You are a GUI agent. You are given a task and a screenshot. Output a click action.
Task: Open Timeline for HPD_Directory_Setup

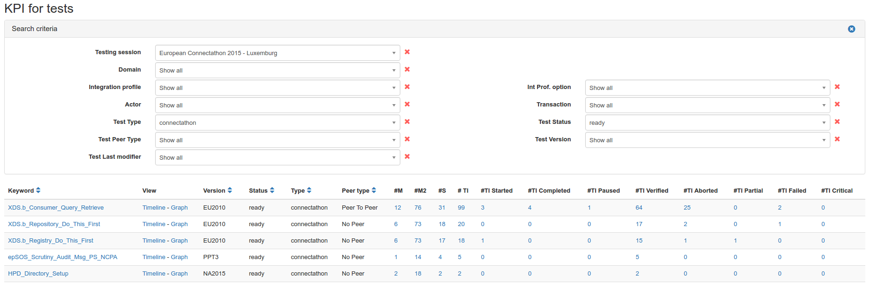pyautogui.click(x=154, y=274)
